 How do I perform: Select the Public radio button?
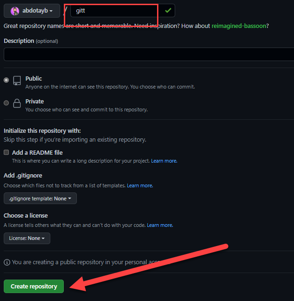(7, 80)
